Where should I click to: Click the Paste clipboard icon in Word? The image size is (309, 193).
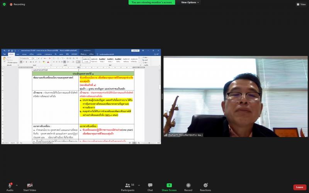pyautogui.click(x=4, y=59)
